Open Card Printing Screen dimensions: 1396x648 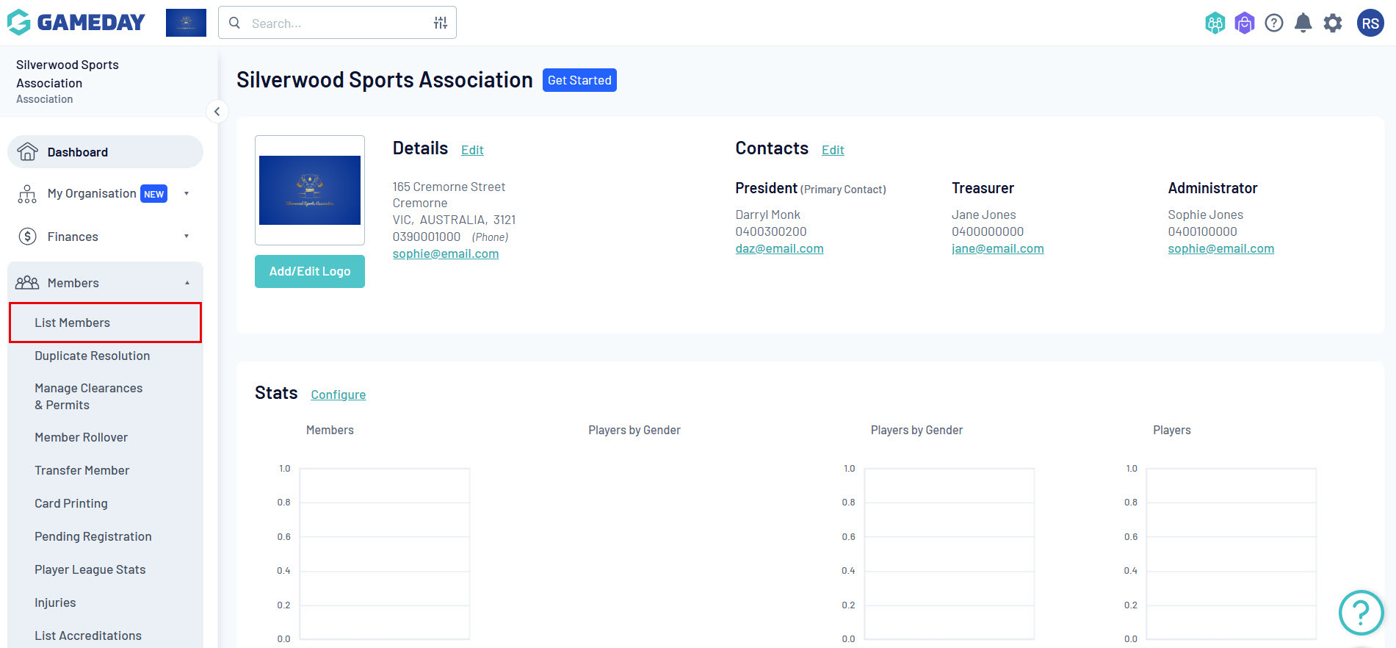(x=71, y=503)
